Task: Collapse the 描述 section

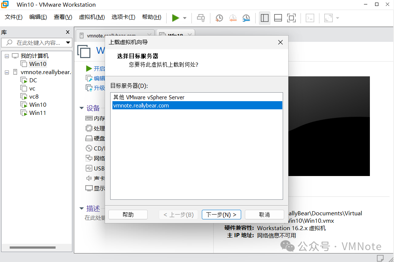Action: point(82,208)
